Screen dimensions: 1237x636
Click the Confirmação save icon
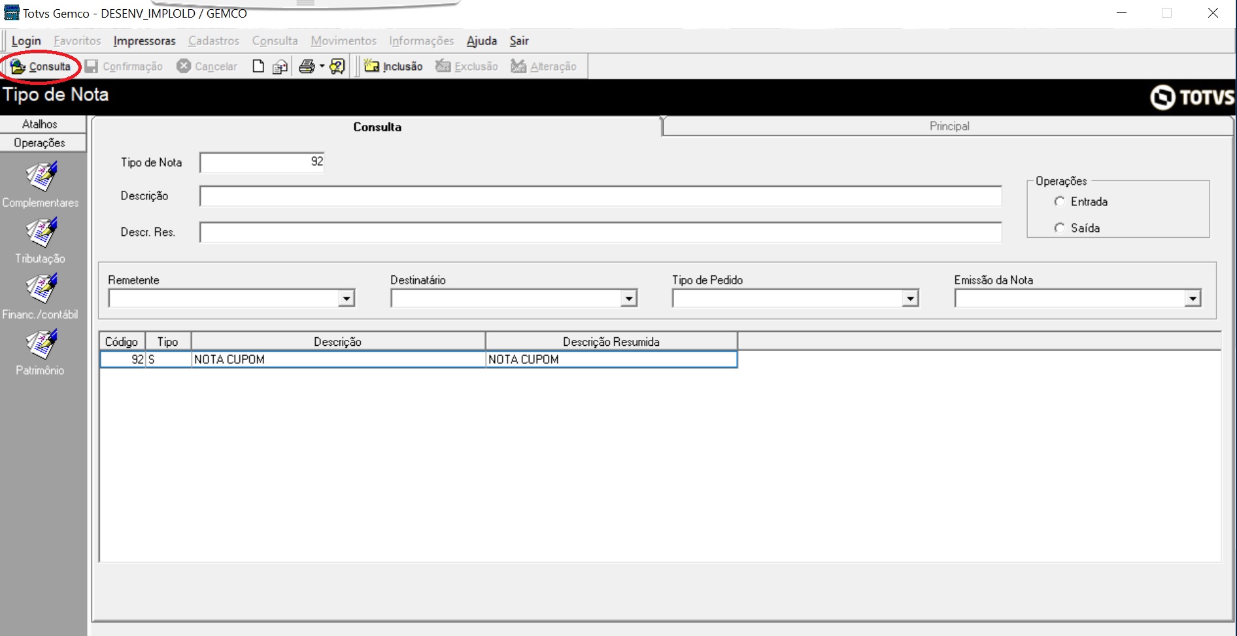pos(92,66)
